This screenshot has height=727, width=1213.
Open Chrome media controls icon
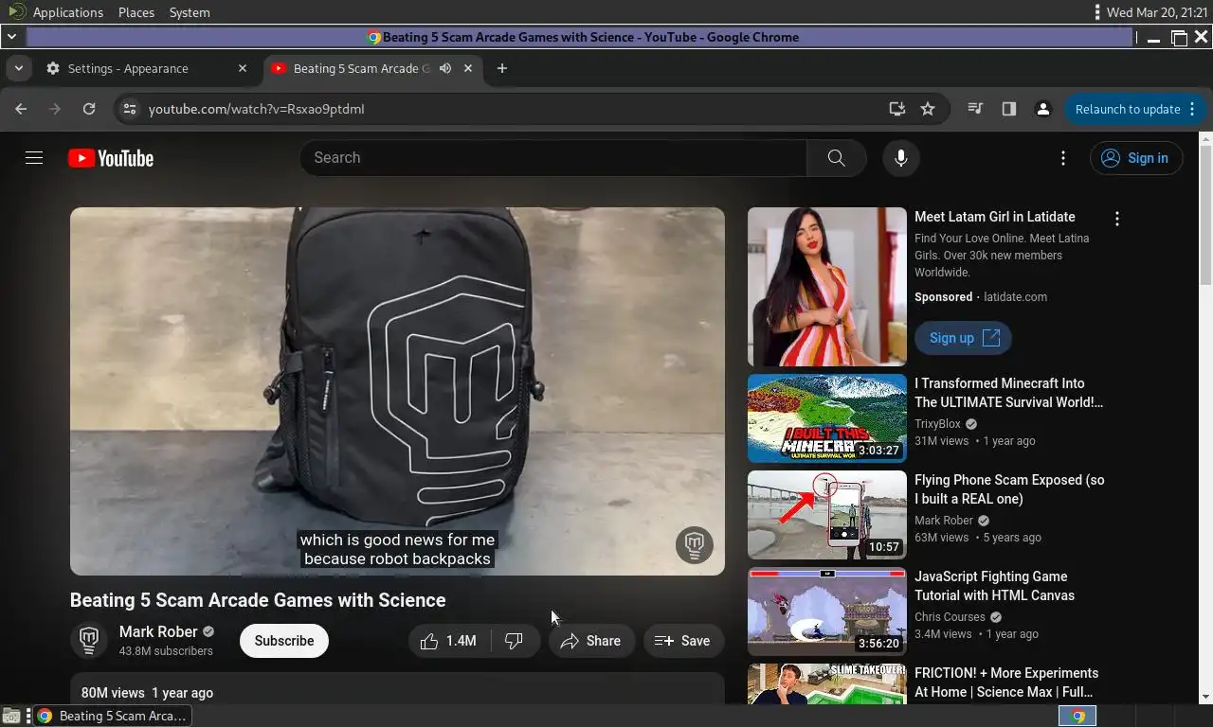point(974,109)
